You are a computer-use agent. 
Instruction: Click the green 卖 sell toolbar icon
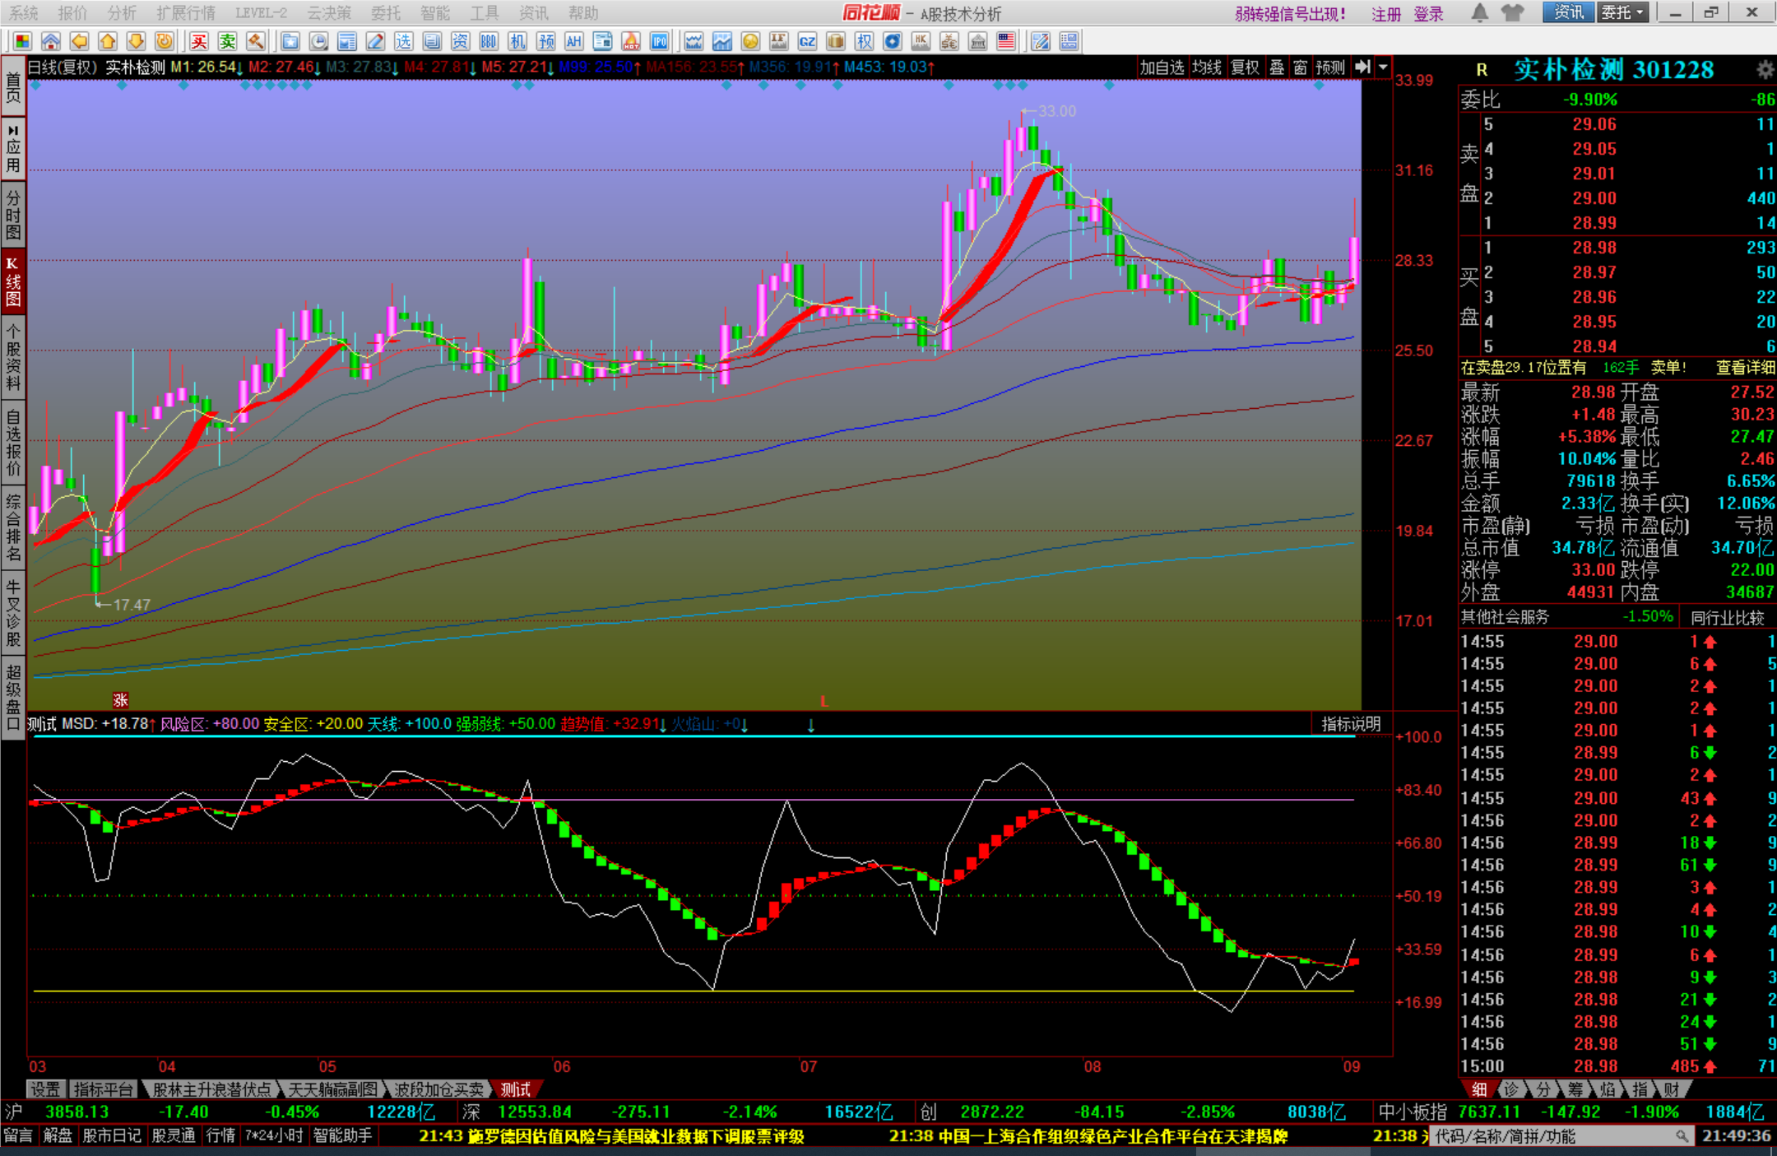(x=228, y=42)
